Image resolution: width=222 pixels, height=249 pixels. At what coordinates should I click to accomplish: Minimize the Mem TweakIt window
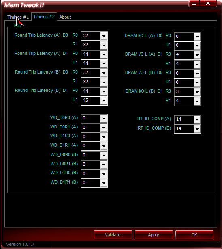click(194, 4)
